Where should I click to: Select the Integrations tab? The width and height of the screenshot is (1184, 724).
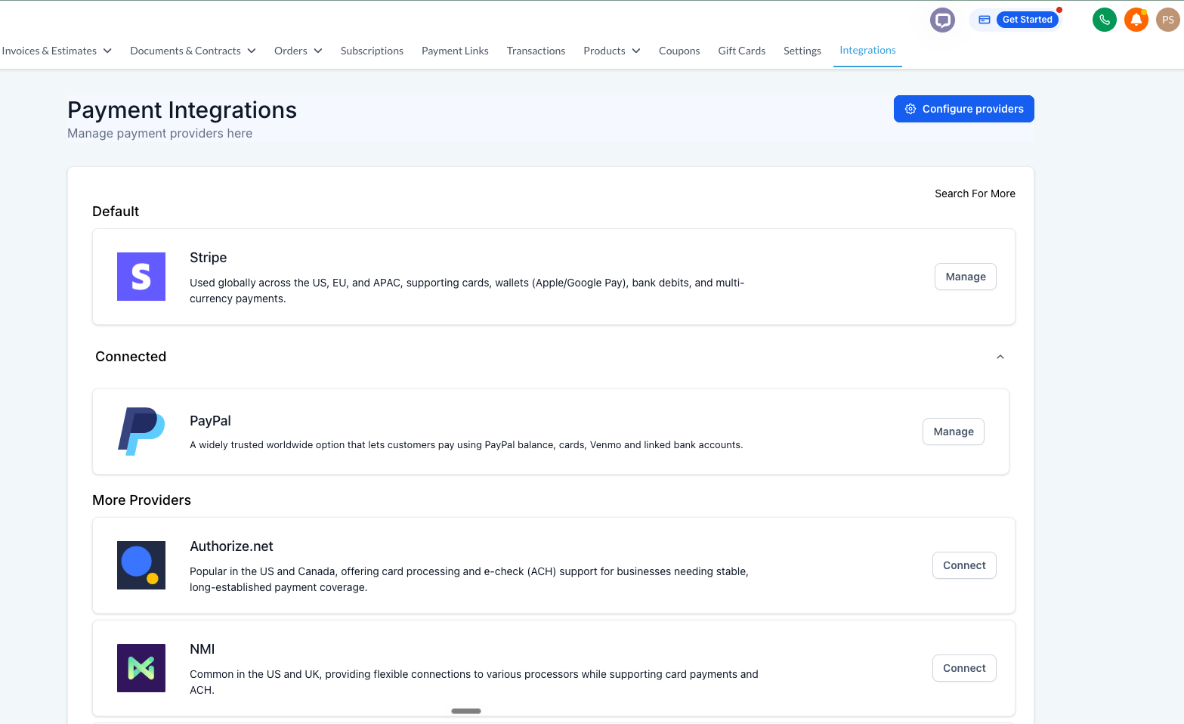pos(867,50)
